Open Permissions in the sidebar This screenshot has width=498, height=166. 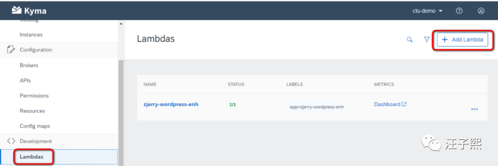coord(34,96)
